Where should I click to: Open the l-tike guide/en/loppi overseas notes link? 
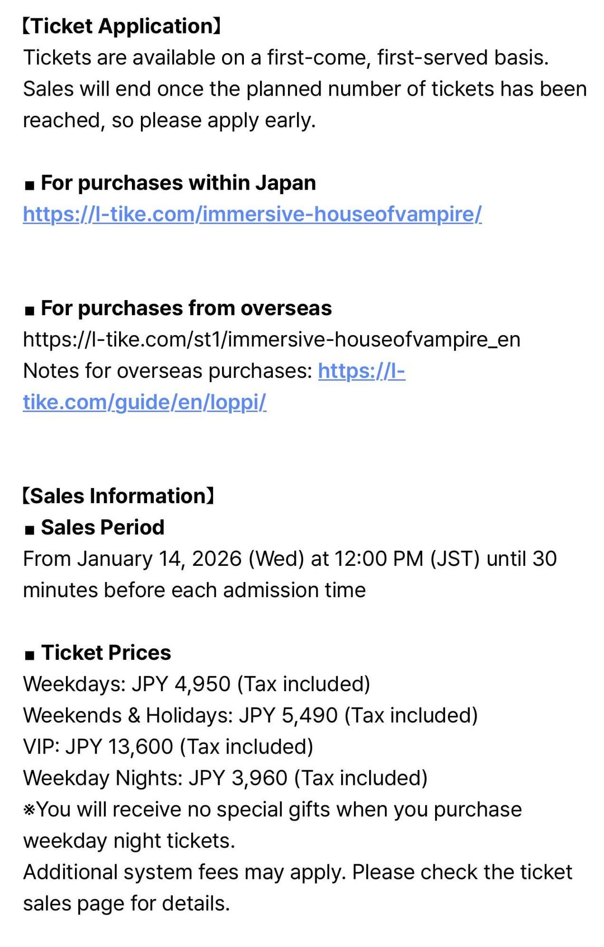pos(144,402)
